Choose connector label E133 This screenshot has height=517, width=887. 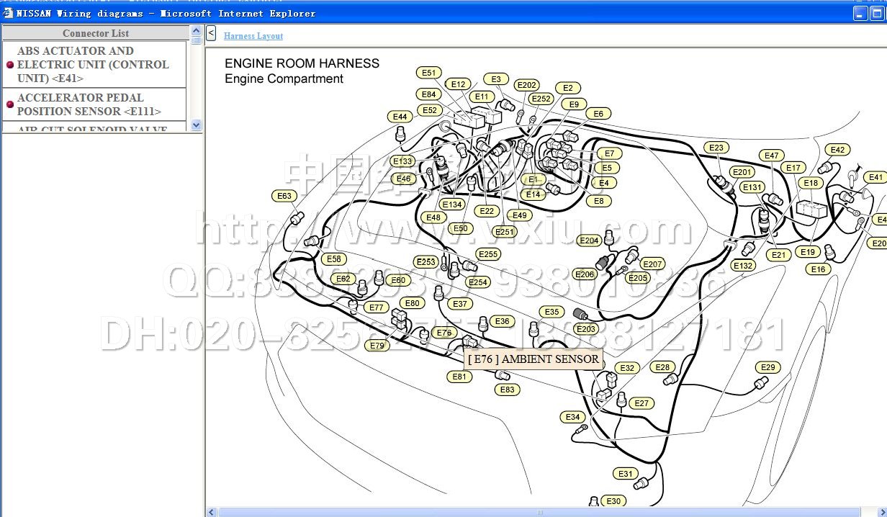click(403, 161)
